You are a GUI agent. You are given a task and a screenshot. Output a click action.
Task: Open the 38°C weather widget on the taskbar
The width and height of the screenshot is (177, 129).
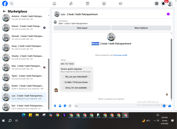click(146, 121)
